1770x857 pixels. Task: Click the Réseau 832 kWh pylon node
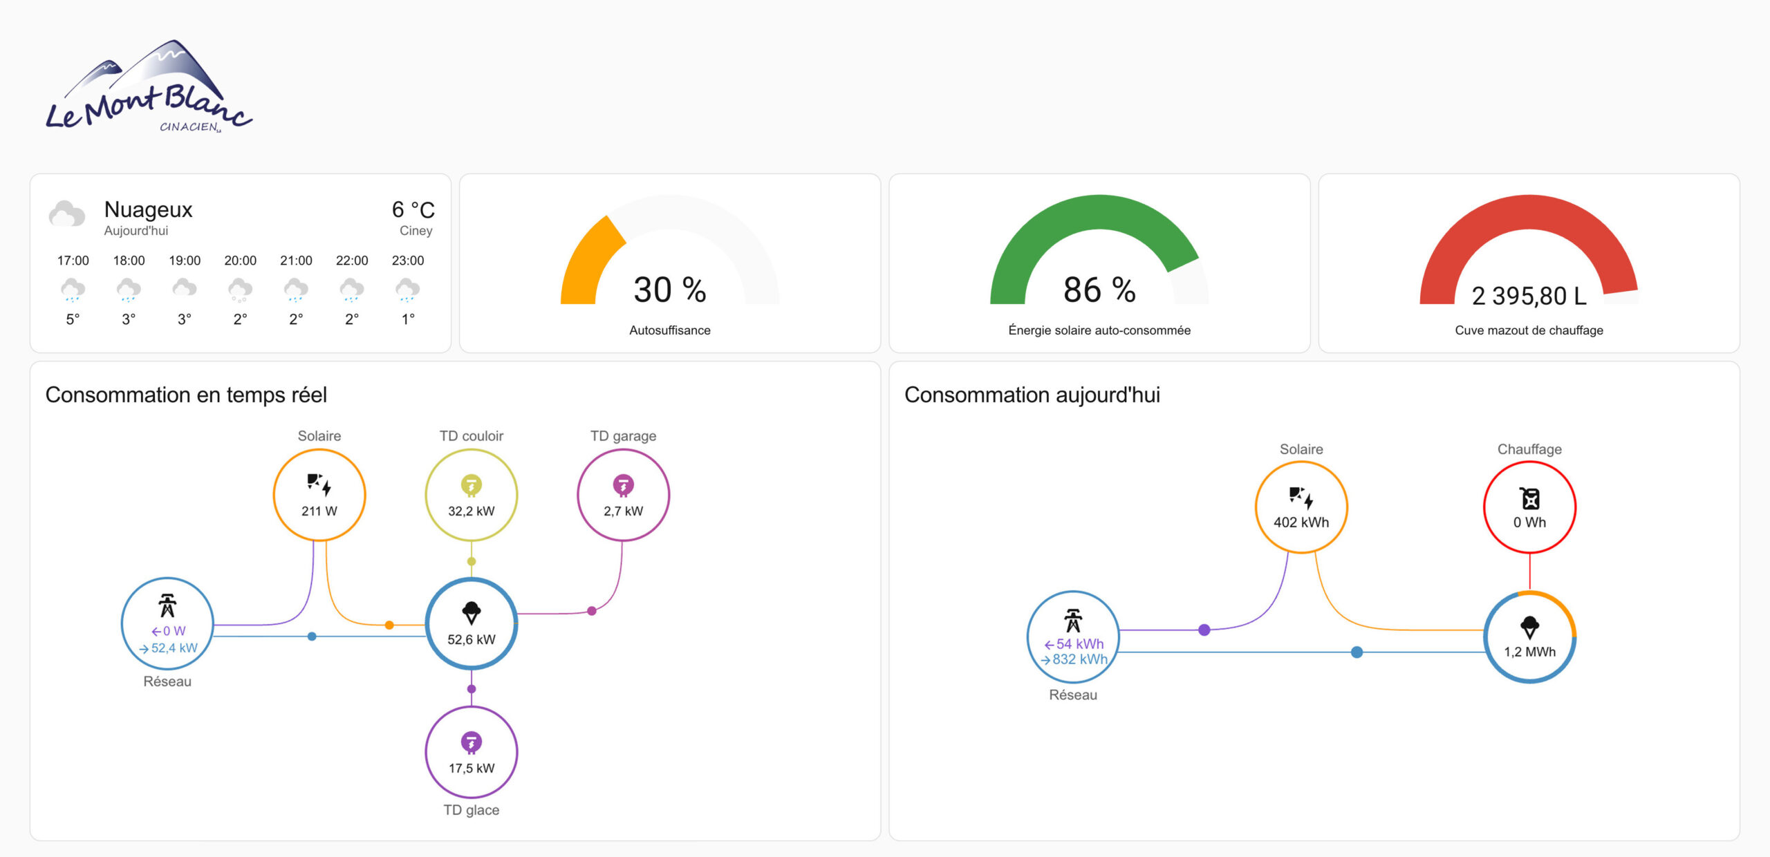point(1072,621)
